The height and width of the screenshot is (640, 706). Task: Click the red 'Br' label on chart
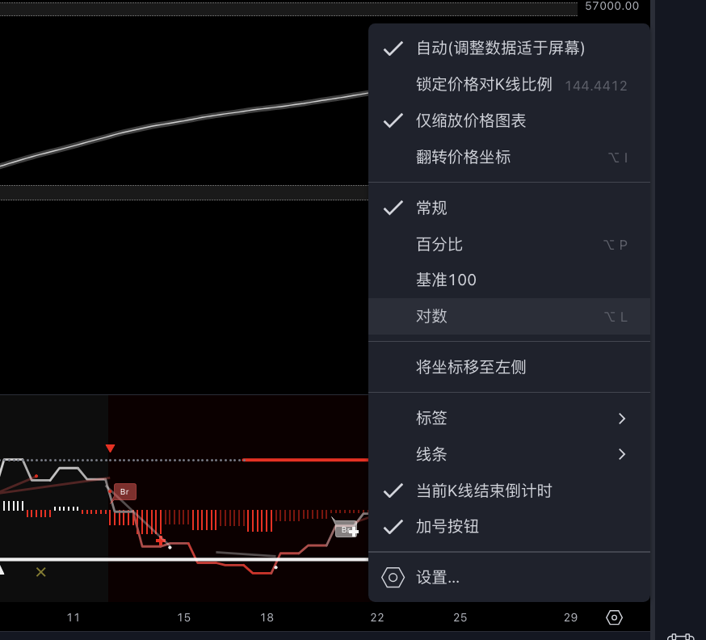pos(124,491)
